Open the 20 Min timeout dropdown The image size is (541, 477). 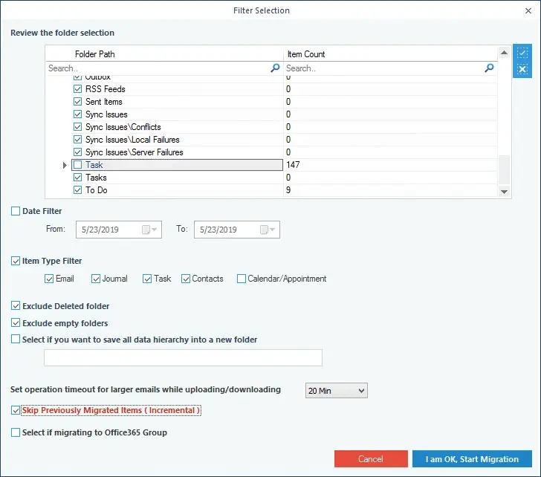pos(337,391)
